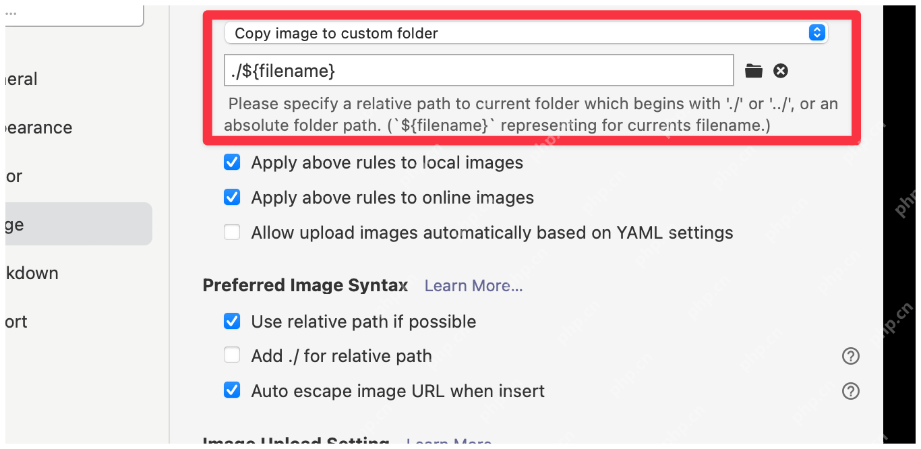Screen dimensions: 921x449
Task: Open the Export preferences section
Action: click(16, 322)
